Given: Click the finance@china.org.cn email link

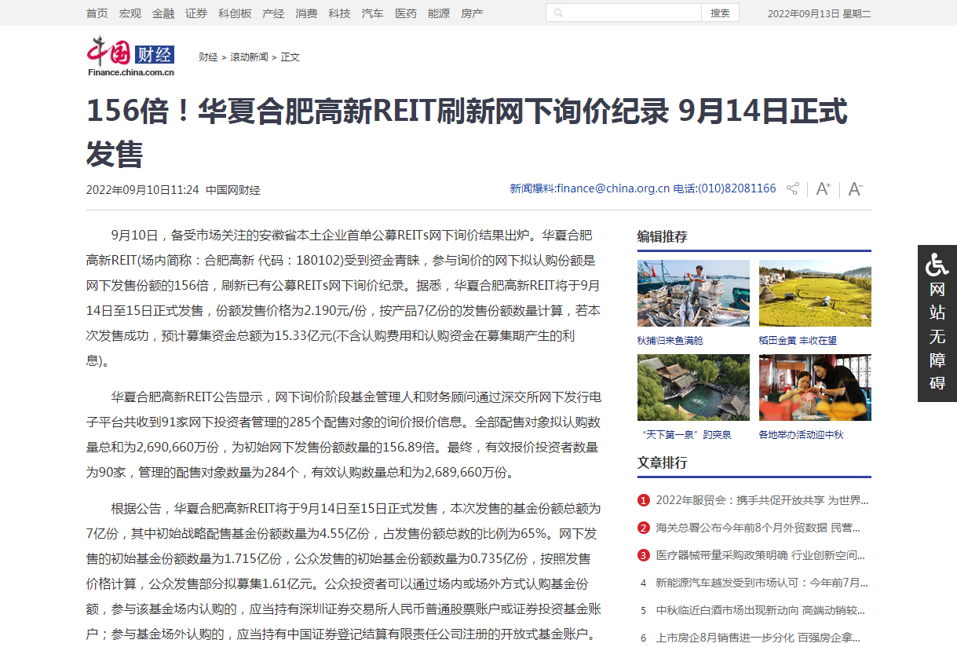Looking at the screenshot, I should pos(613,188).
